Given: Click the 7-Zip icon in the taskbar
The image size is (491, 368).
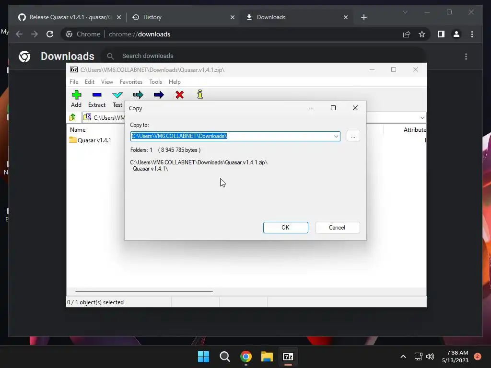Looking at the screenshot, I should 288,356.
